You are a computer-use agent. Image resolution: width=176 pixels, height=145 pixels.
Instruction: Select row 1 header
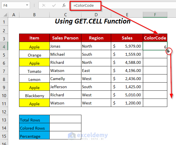pyautogui.click(x=4, y=22)
